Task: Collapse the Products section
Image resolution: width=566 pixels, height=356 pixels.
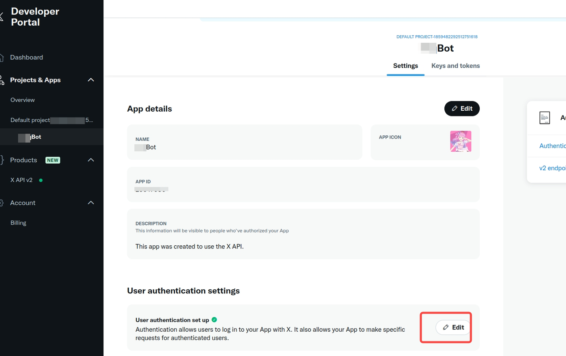Action: 91,160
